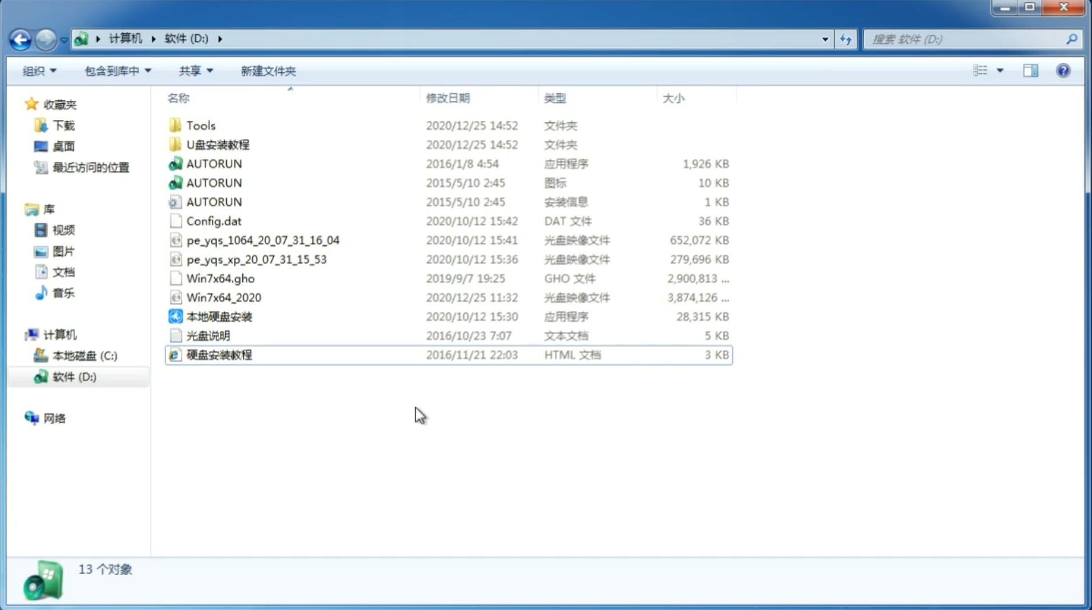Open the Win7x64.gho backup file
1092x610 pixels.
click(x=221, y=278)
